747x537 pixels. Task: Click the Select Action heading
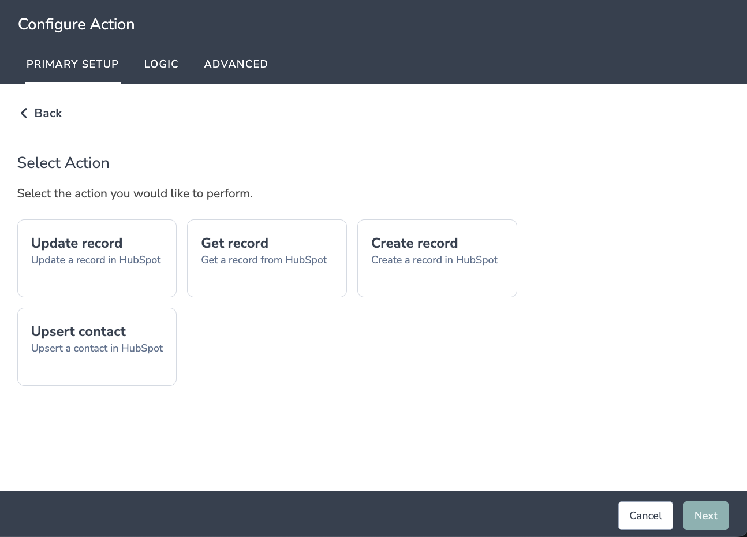click(x=64, y=163)
